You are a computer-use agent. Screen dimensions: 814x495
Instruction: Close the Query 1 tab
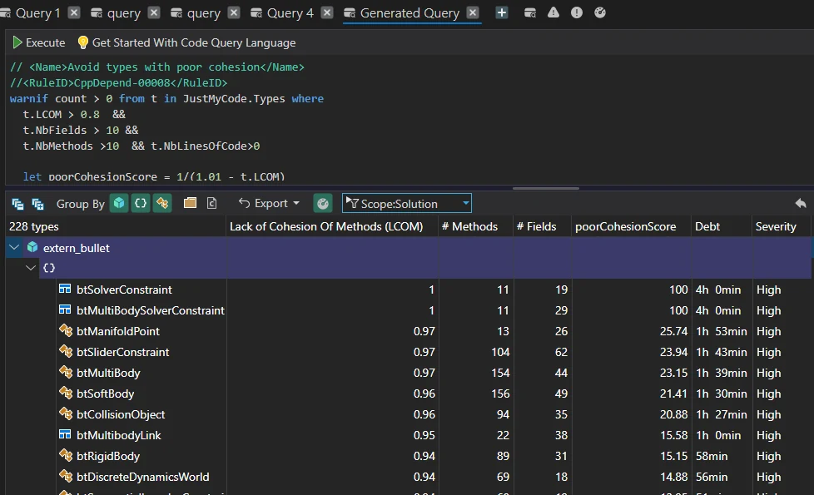(x=74, y=12)
